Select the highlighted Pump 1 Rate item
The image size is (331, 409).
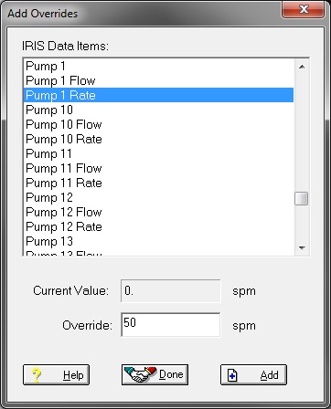[158, 95]
